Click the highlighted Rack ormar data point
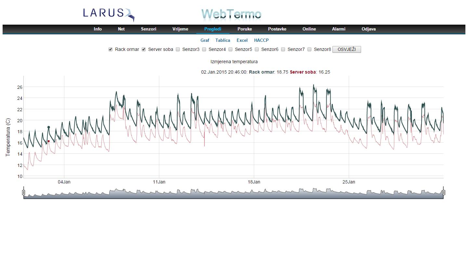This screenshot has width=468, height=259. [49, 127]
